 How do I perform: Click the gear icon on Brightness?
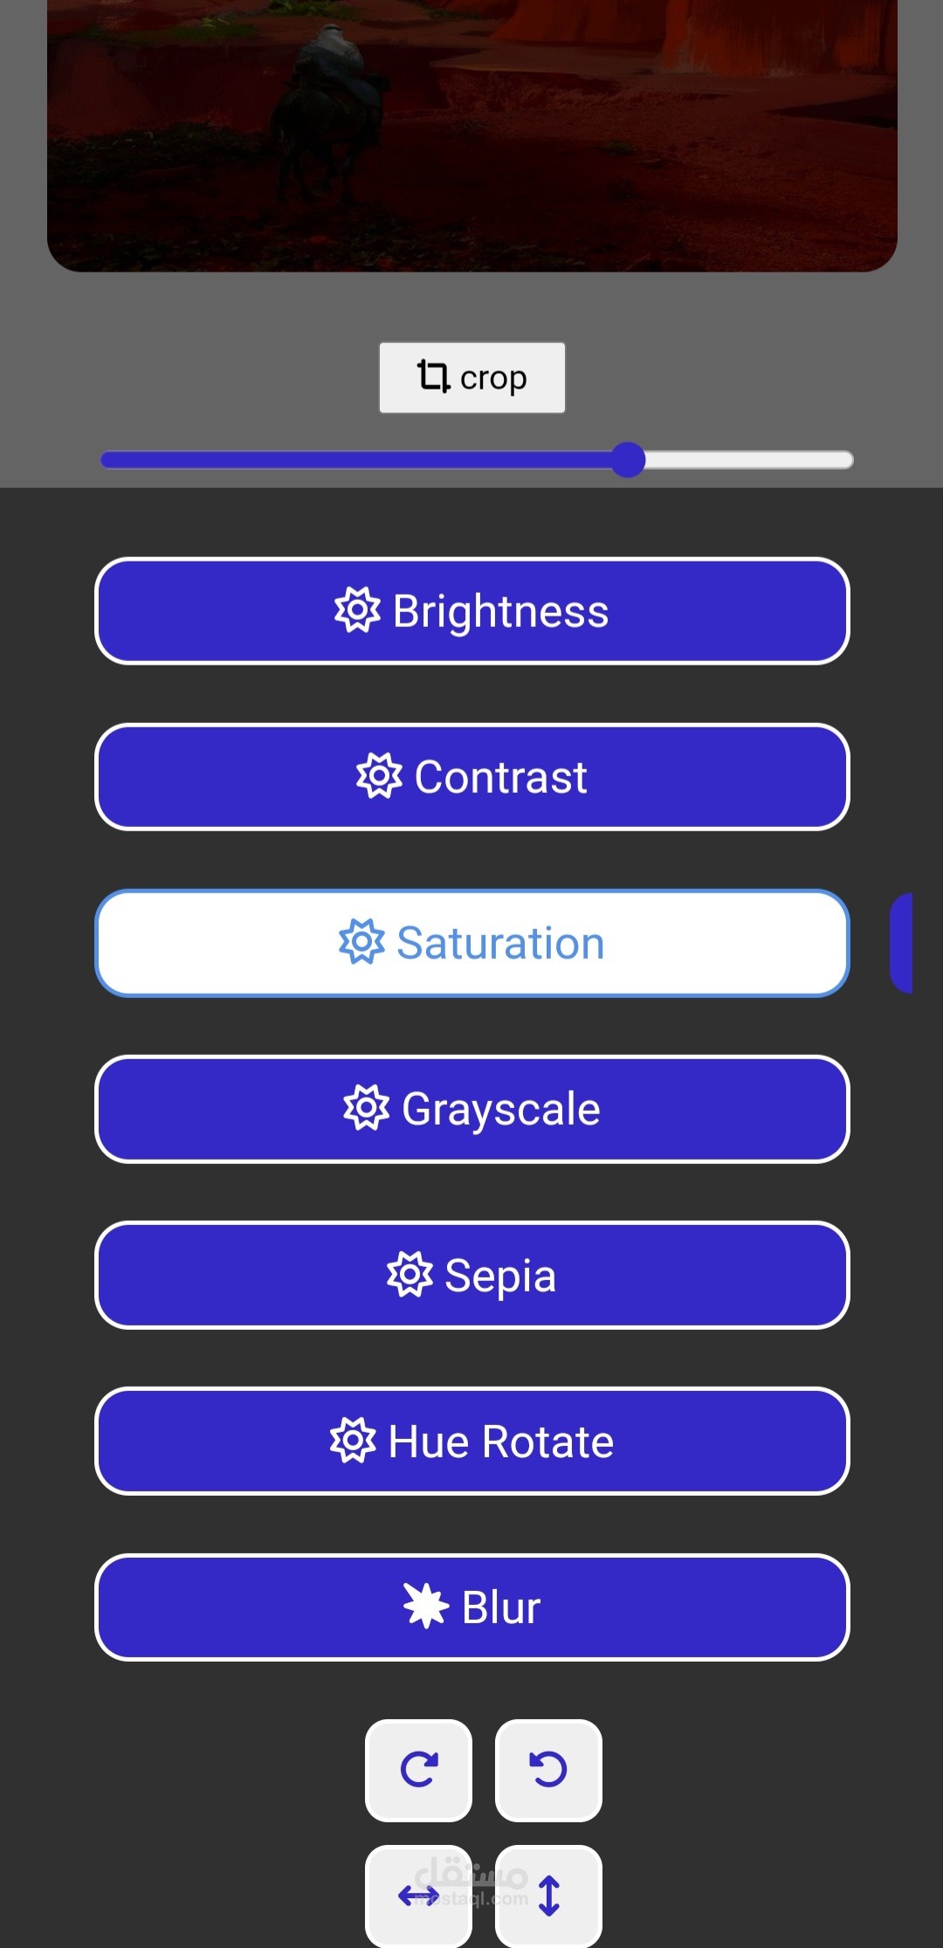(x=357, y=610)
